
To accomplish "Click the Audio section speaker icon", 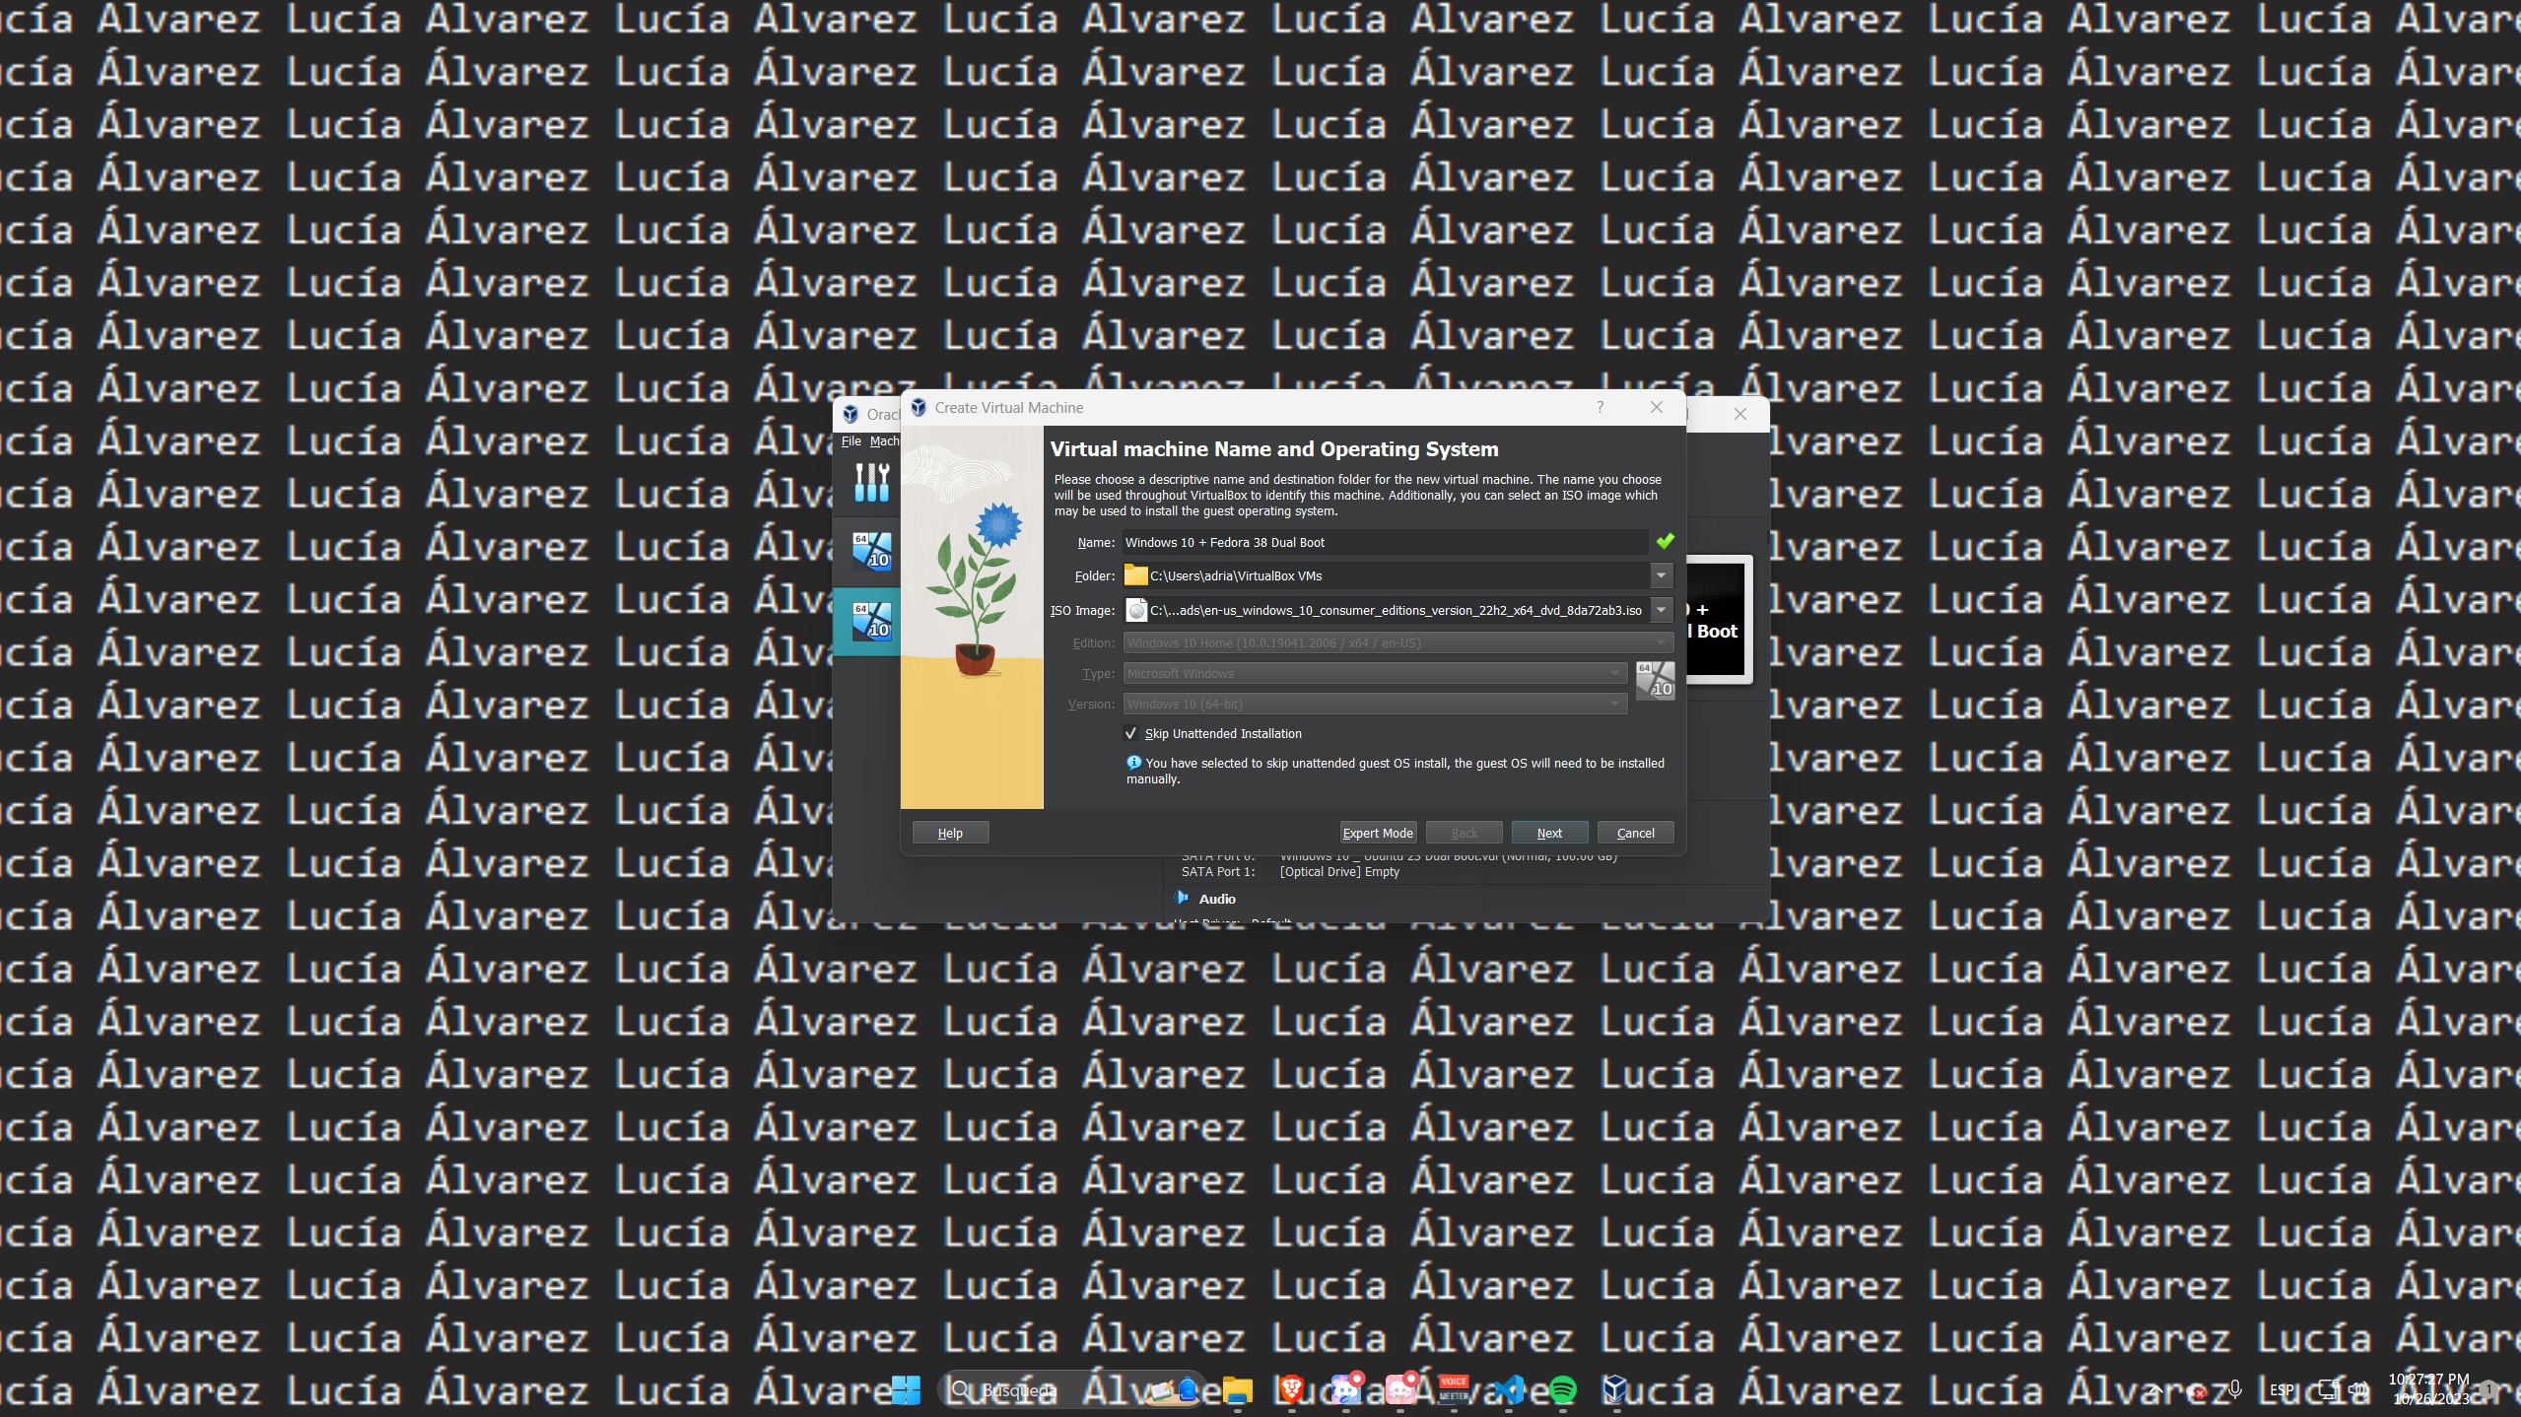I will tap(1182, 898).
